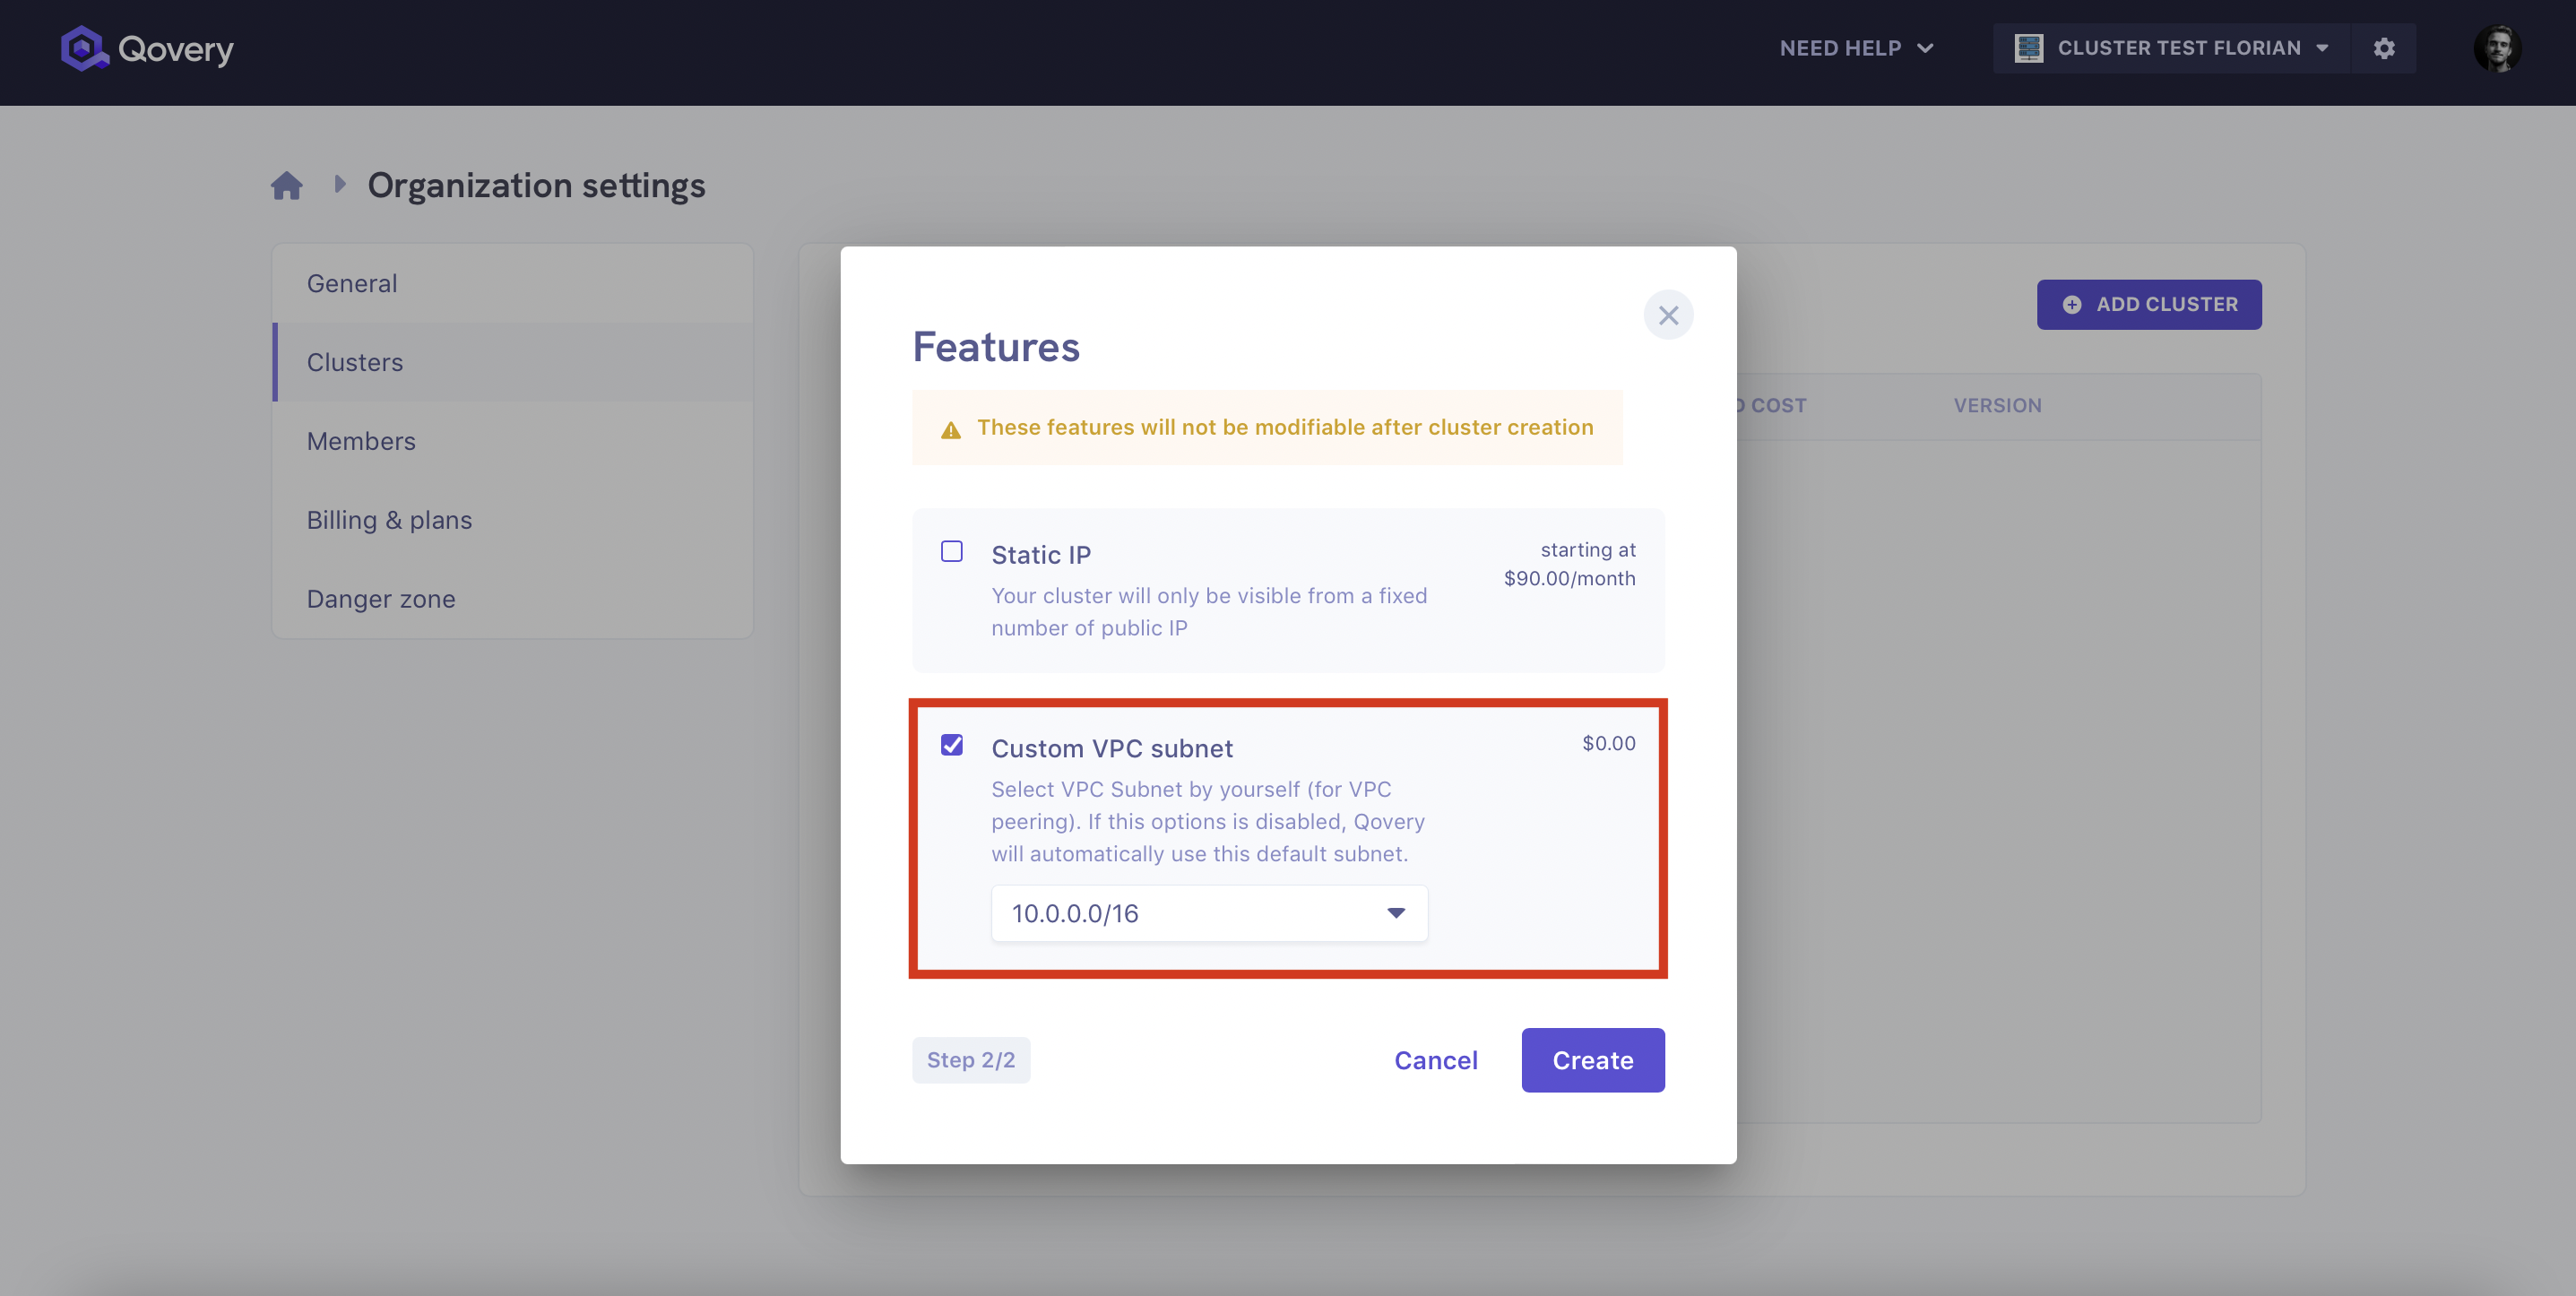Screen dimensions: 2576x1296
Task: Close the Features dialog with X
Action: tap(1668, 315)
